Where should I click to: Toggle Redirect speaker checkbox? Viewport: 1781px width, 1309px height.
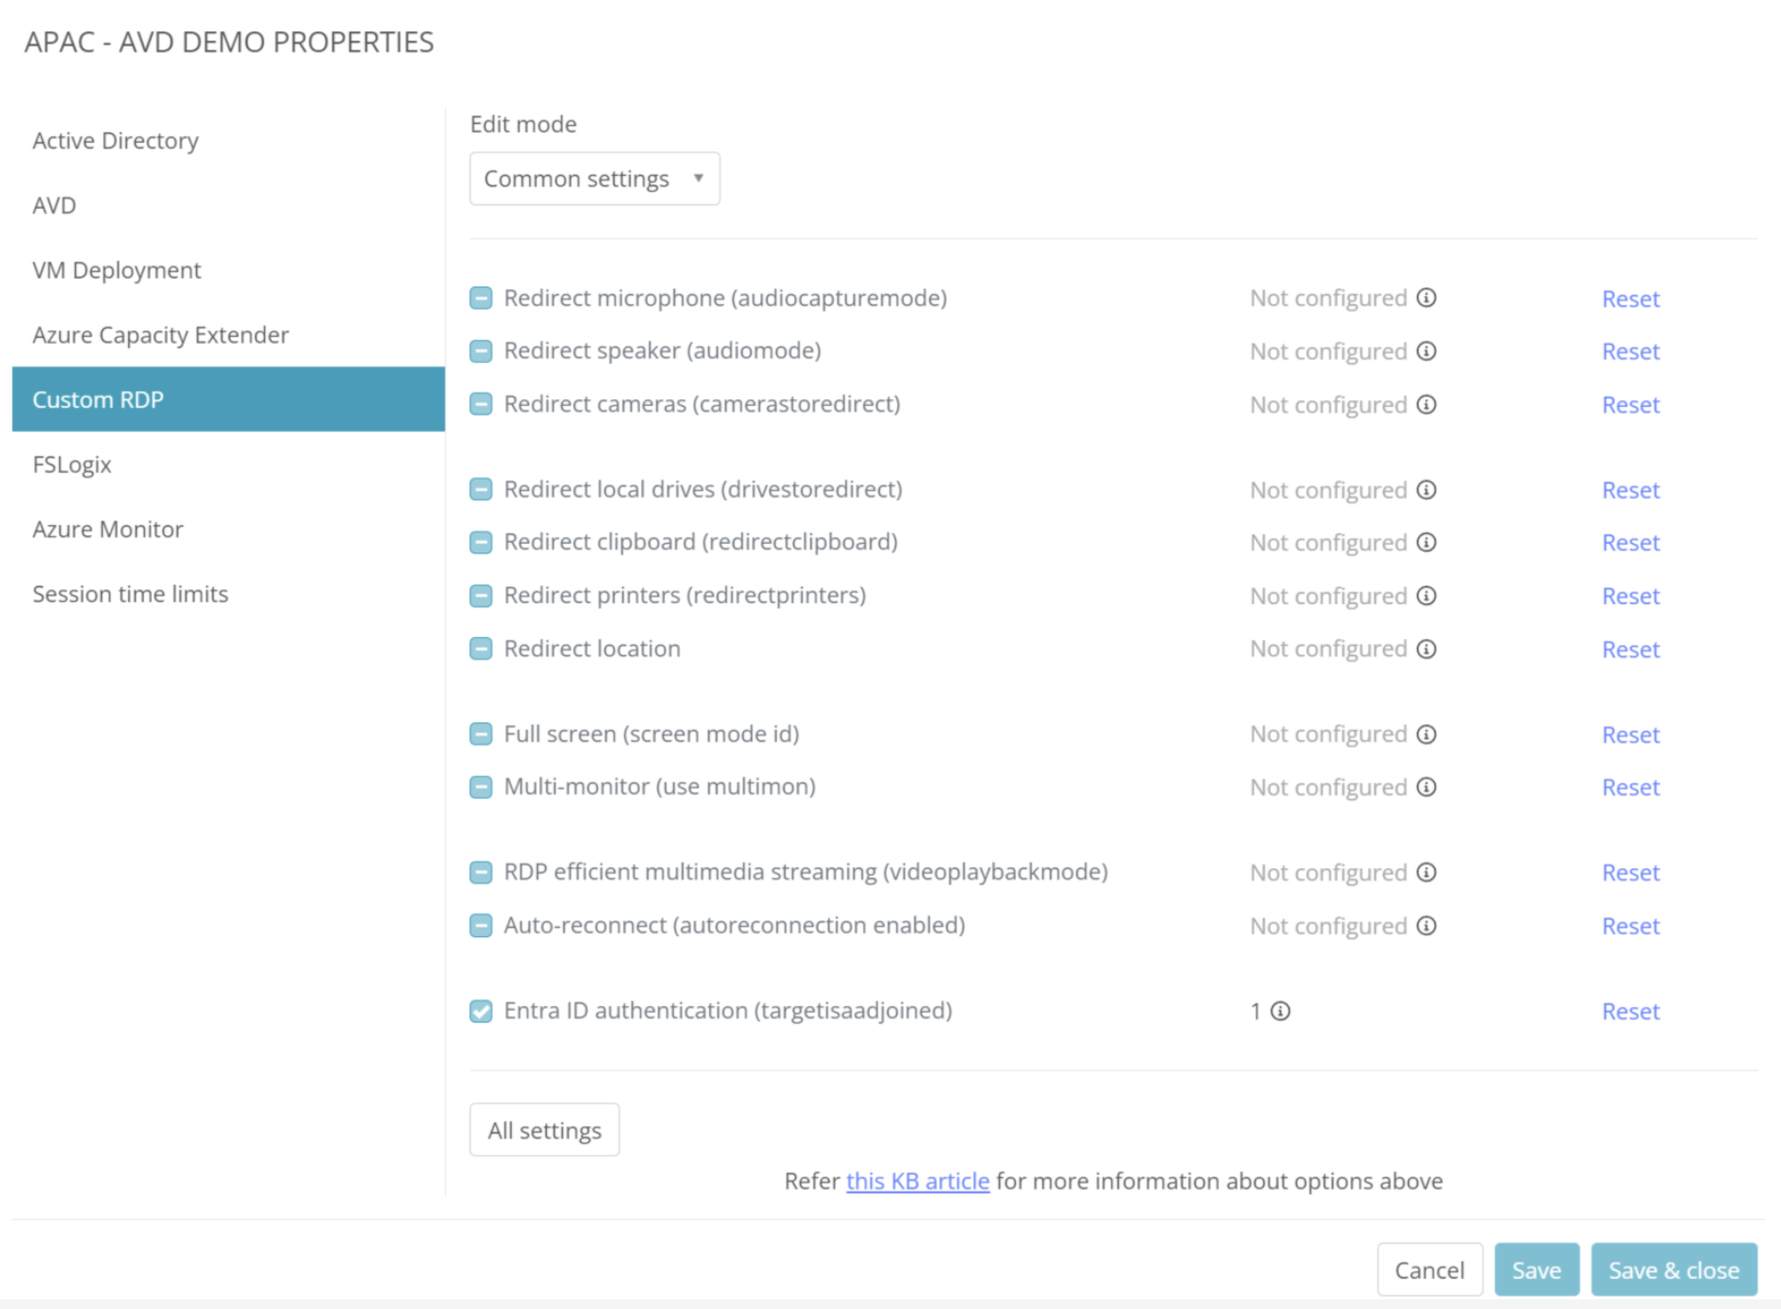point(481,351)
